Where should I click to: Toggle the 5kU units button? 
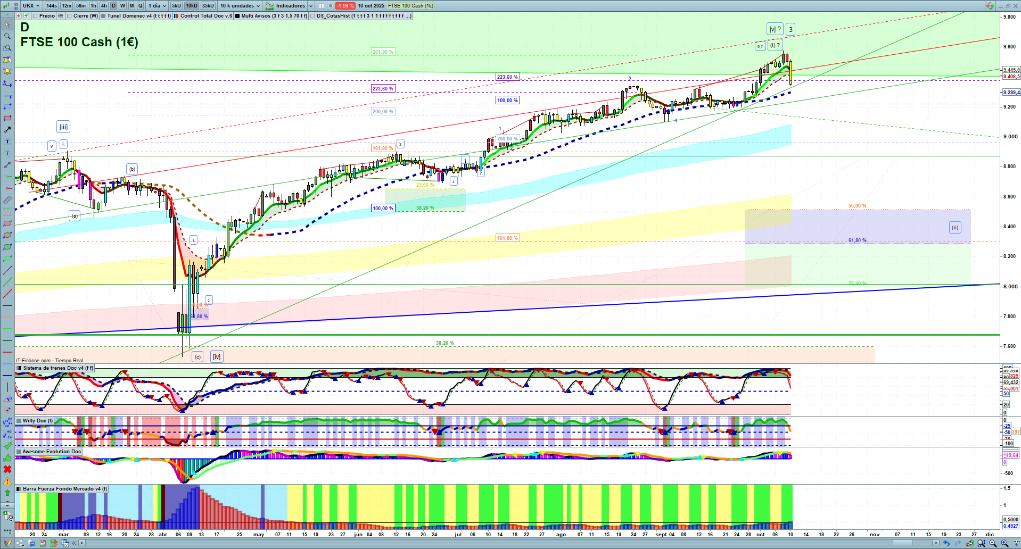176,6
